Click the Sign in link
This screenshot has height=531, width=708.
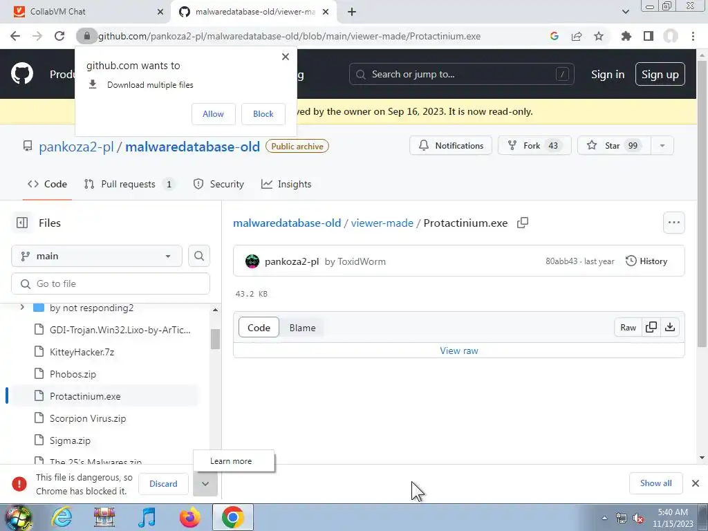tap(608, 74)
